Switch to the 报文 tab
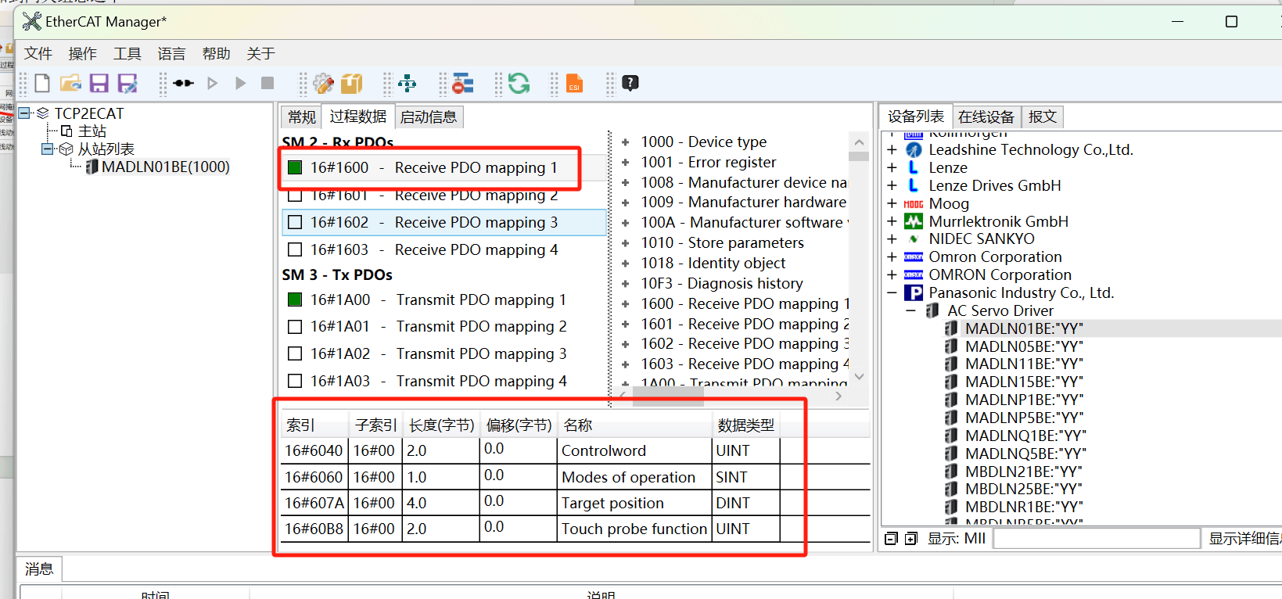Image resolution: width=1282 pixels, height=599 pixels. click(x=1042, y=117)
